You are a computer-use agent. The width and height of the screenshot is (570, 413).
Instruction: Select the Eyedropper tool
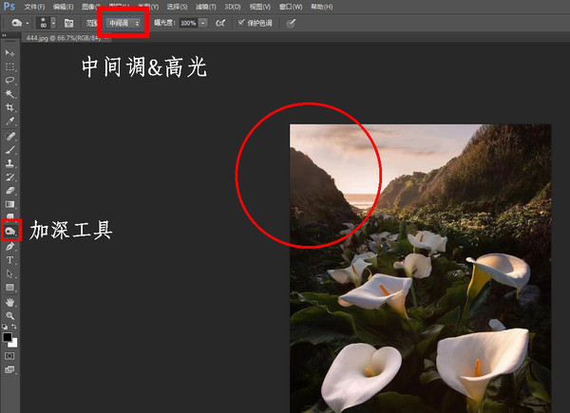coord(10,122)
